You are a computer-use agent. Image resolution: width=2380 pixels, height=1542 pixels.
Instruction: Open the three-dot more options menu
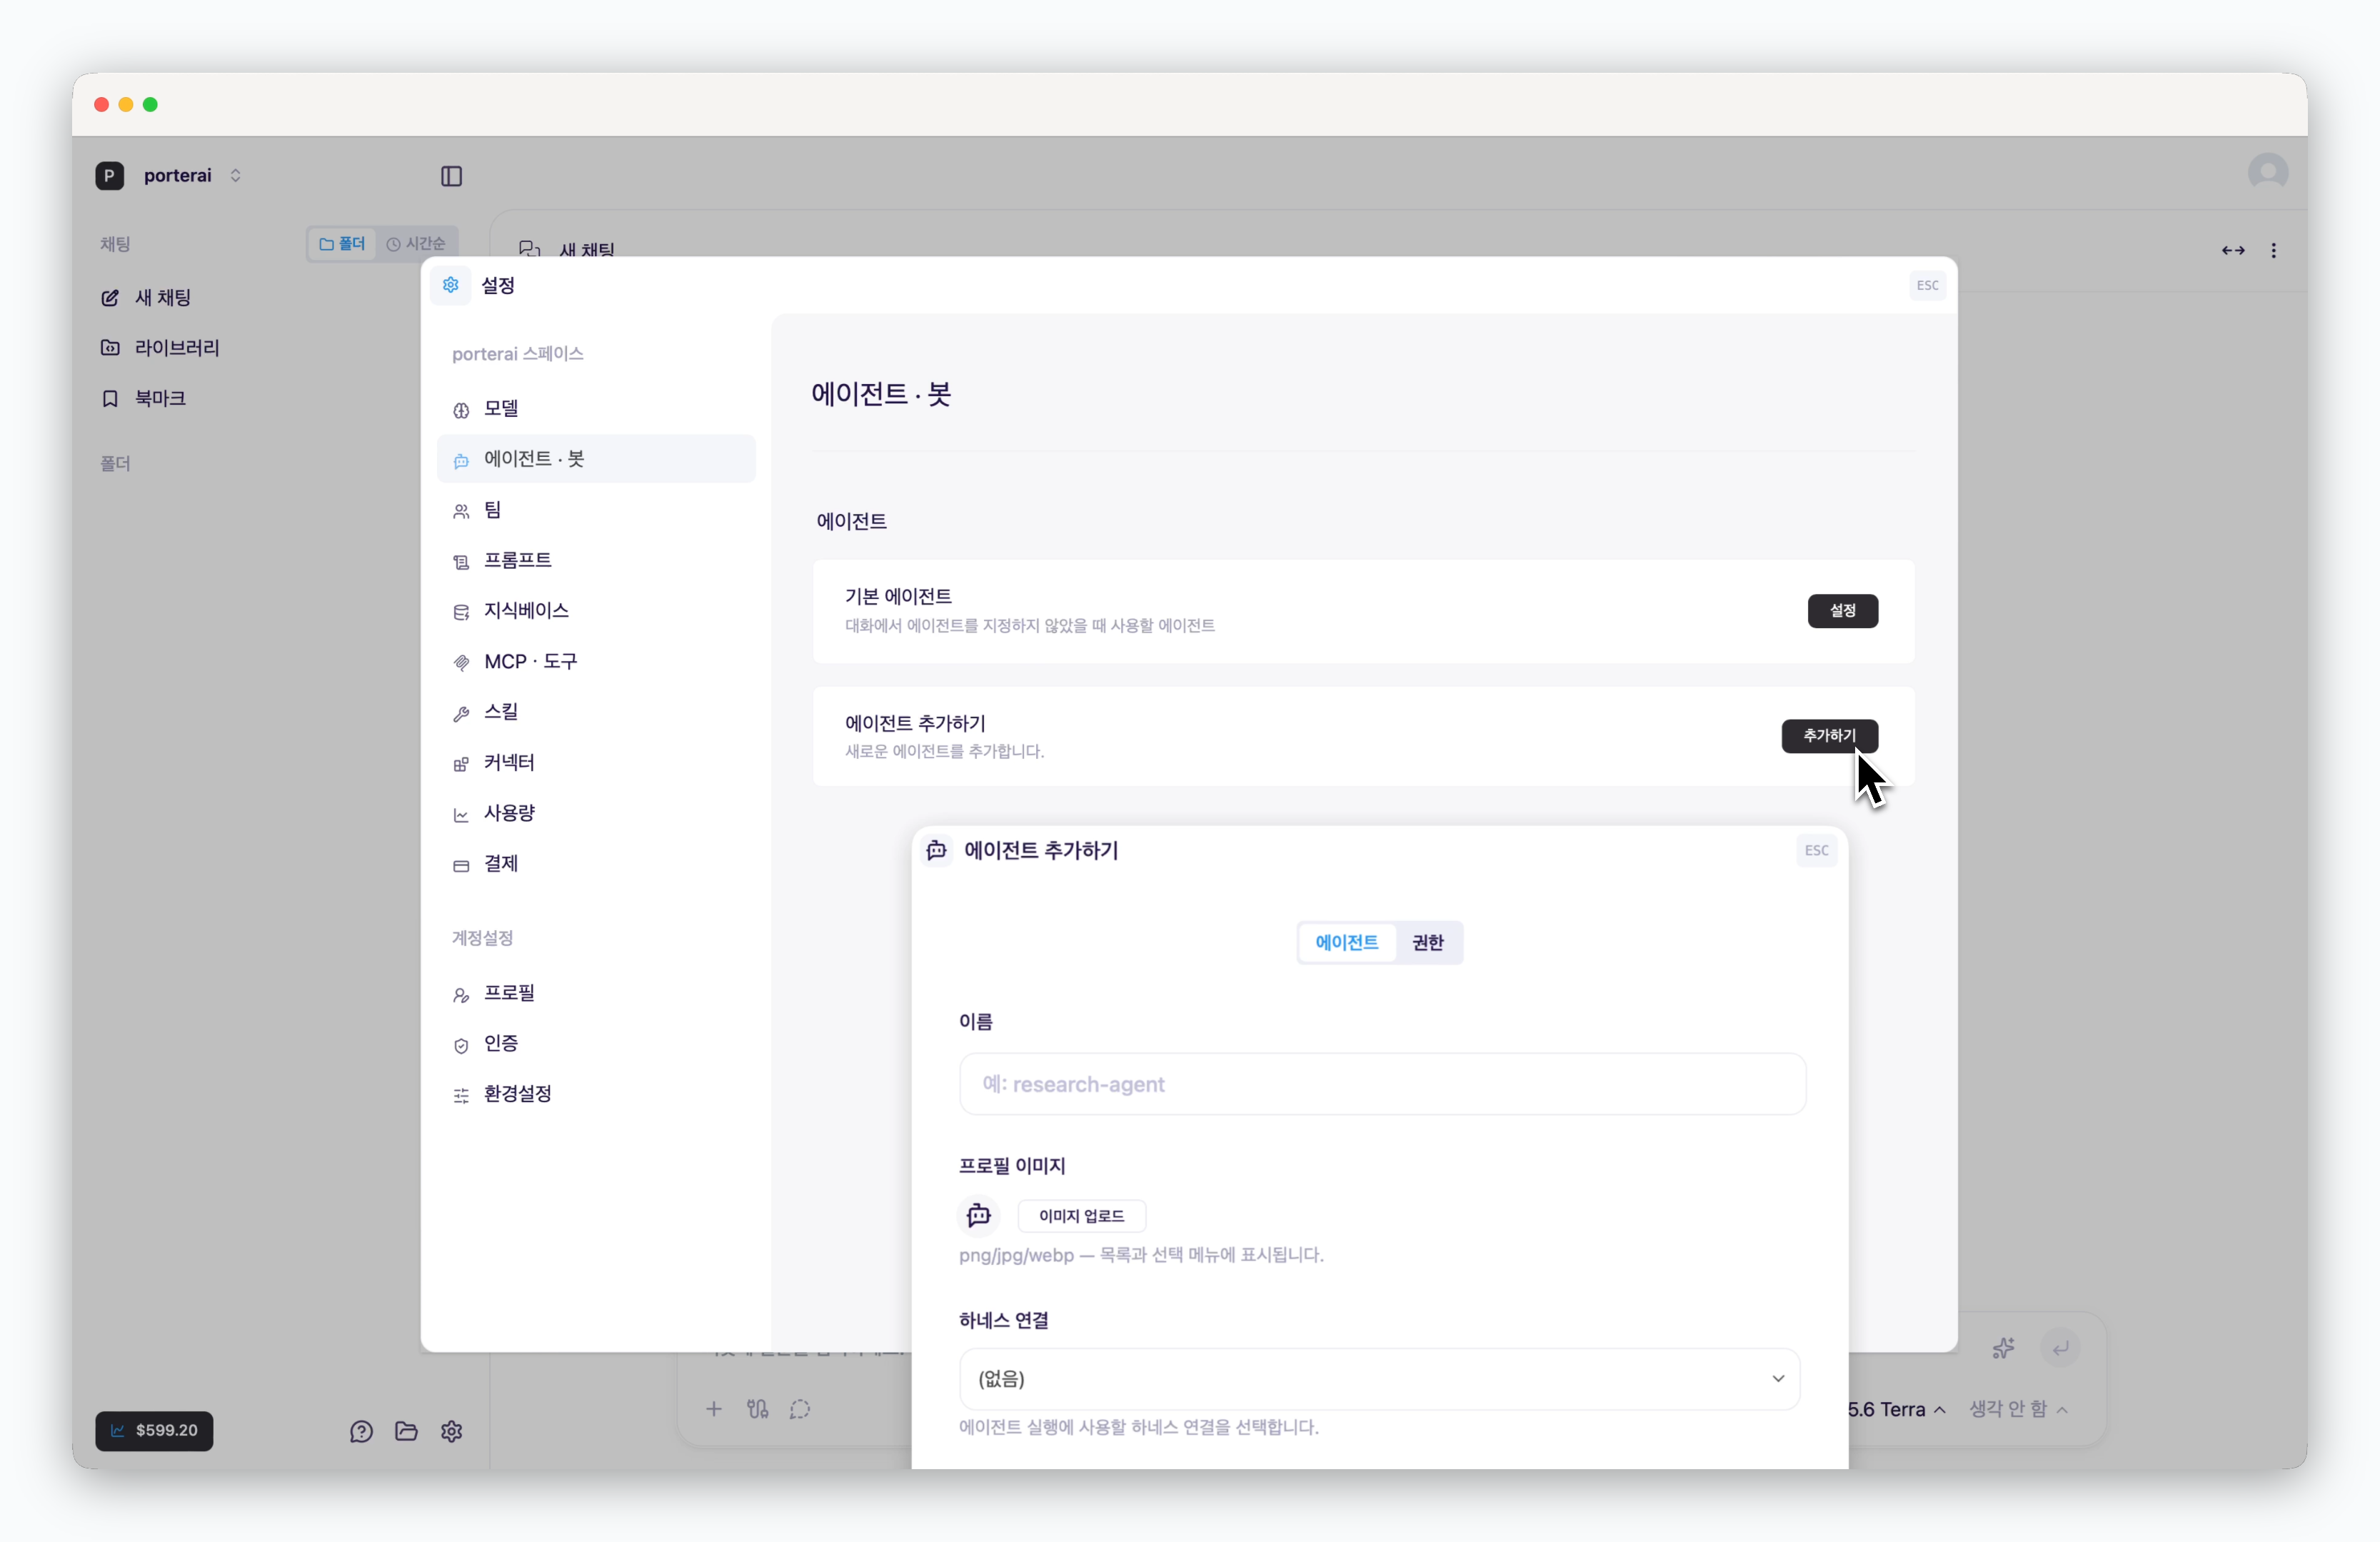2273,250
